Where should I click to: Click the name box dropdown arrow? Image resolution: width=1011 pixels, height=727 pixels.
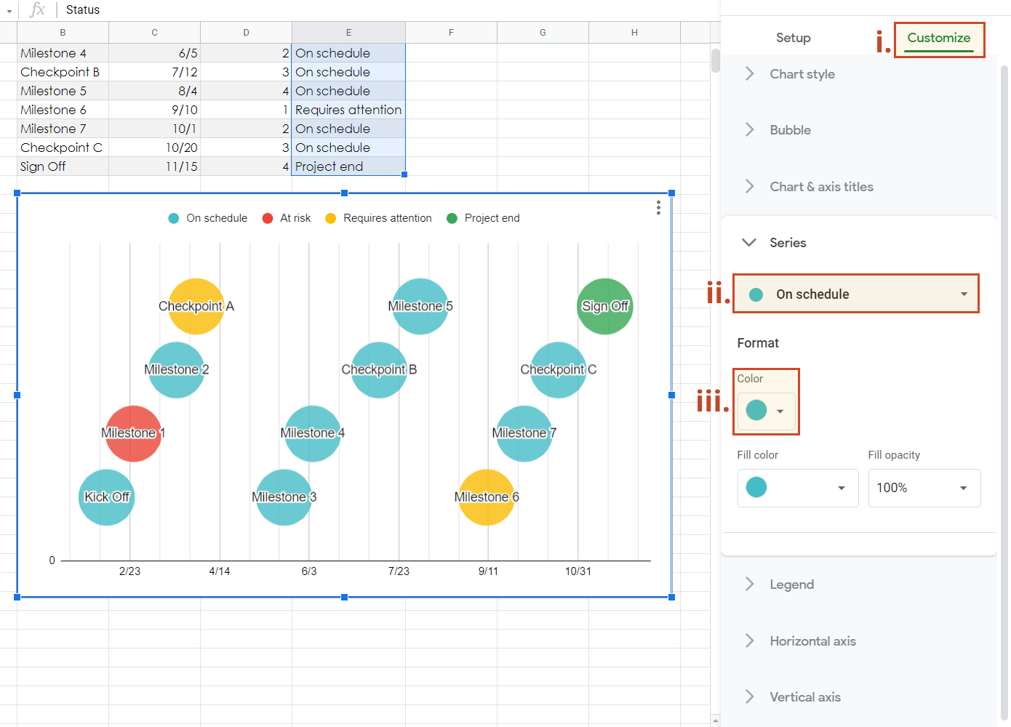9,9
